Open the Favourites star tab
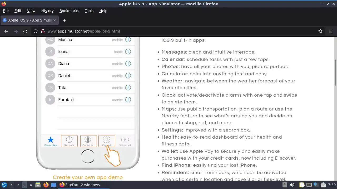This screenshot has width=337, height=189. (x=51, y=141)
